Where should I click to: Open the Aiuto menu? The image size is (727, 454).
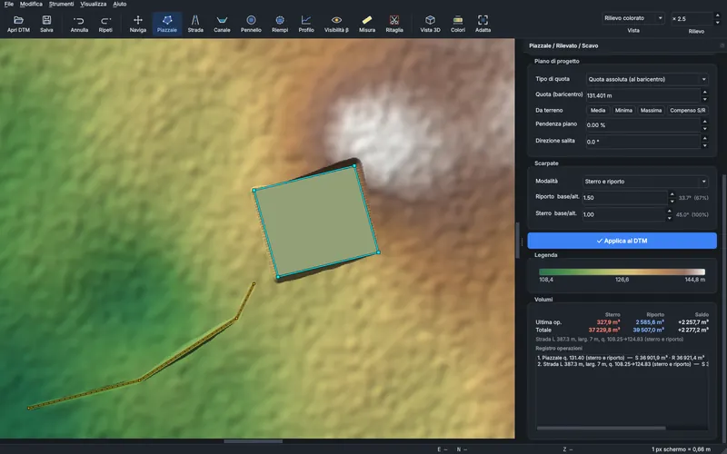120,5
